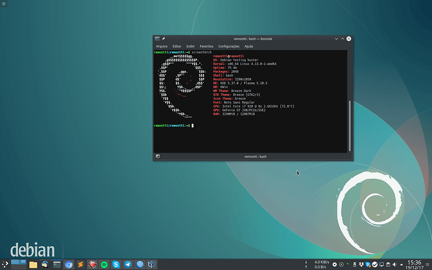432x270 pixels.
Task: Launch VirtualBox from the taskbar
Action: [151, 264]
